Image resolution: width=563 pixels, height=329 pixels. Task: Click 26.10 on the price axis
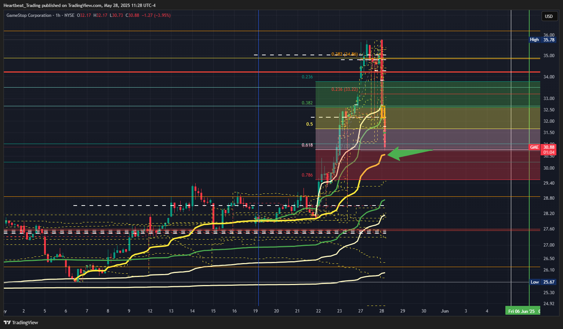click(x=549, y=270)
